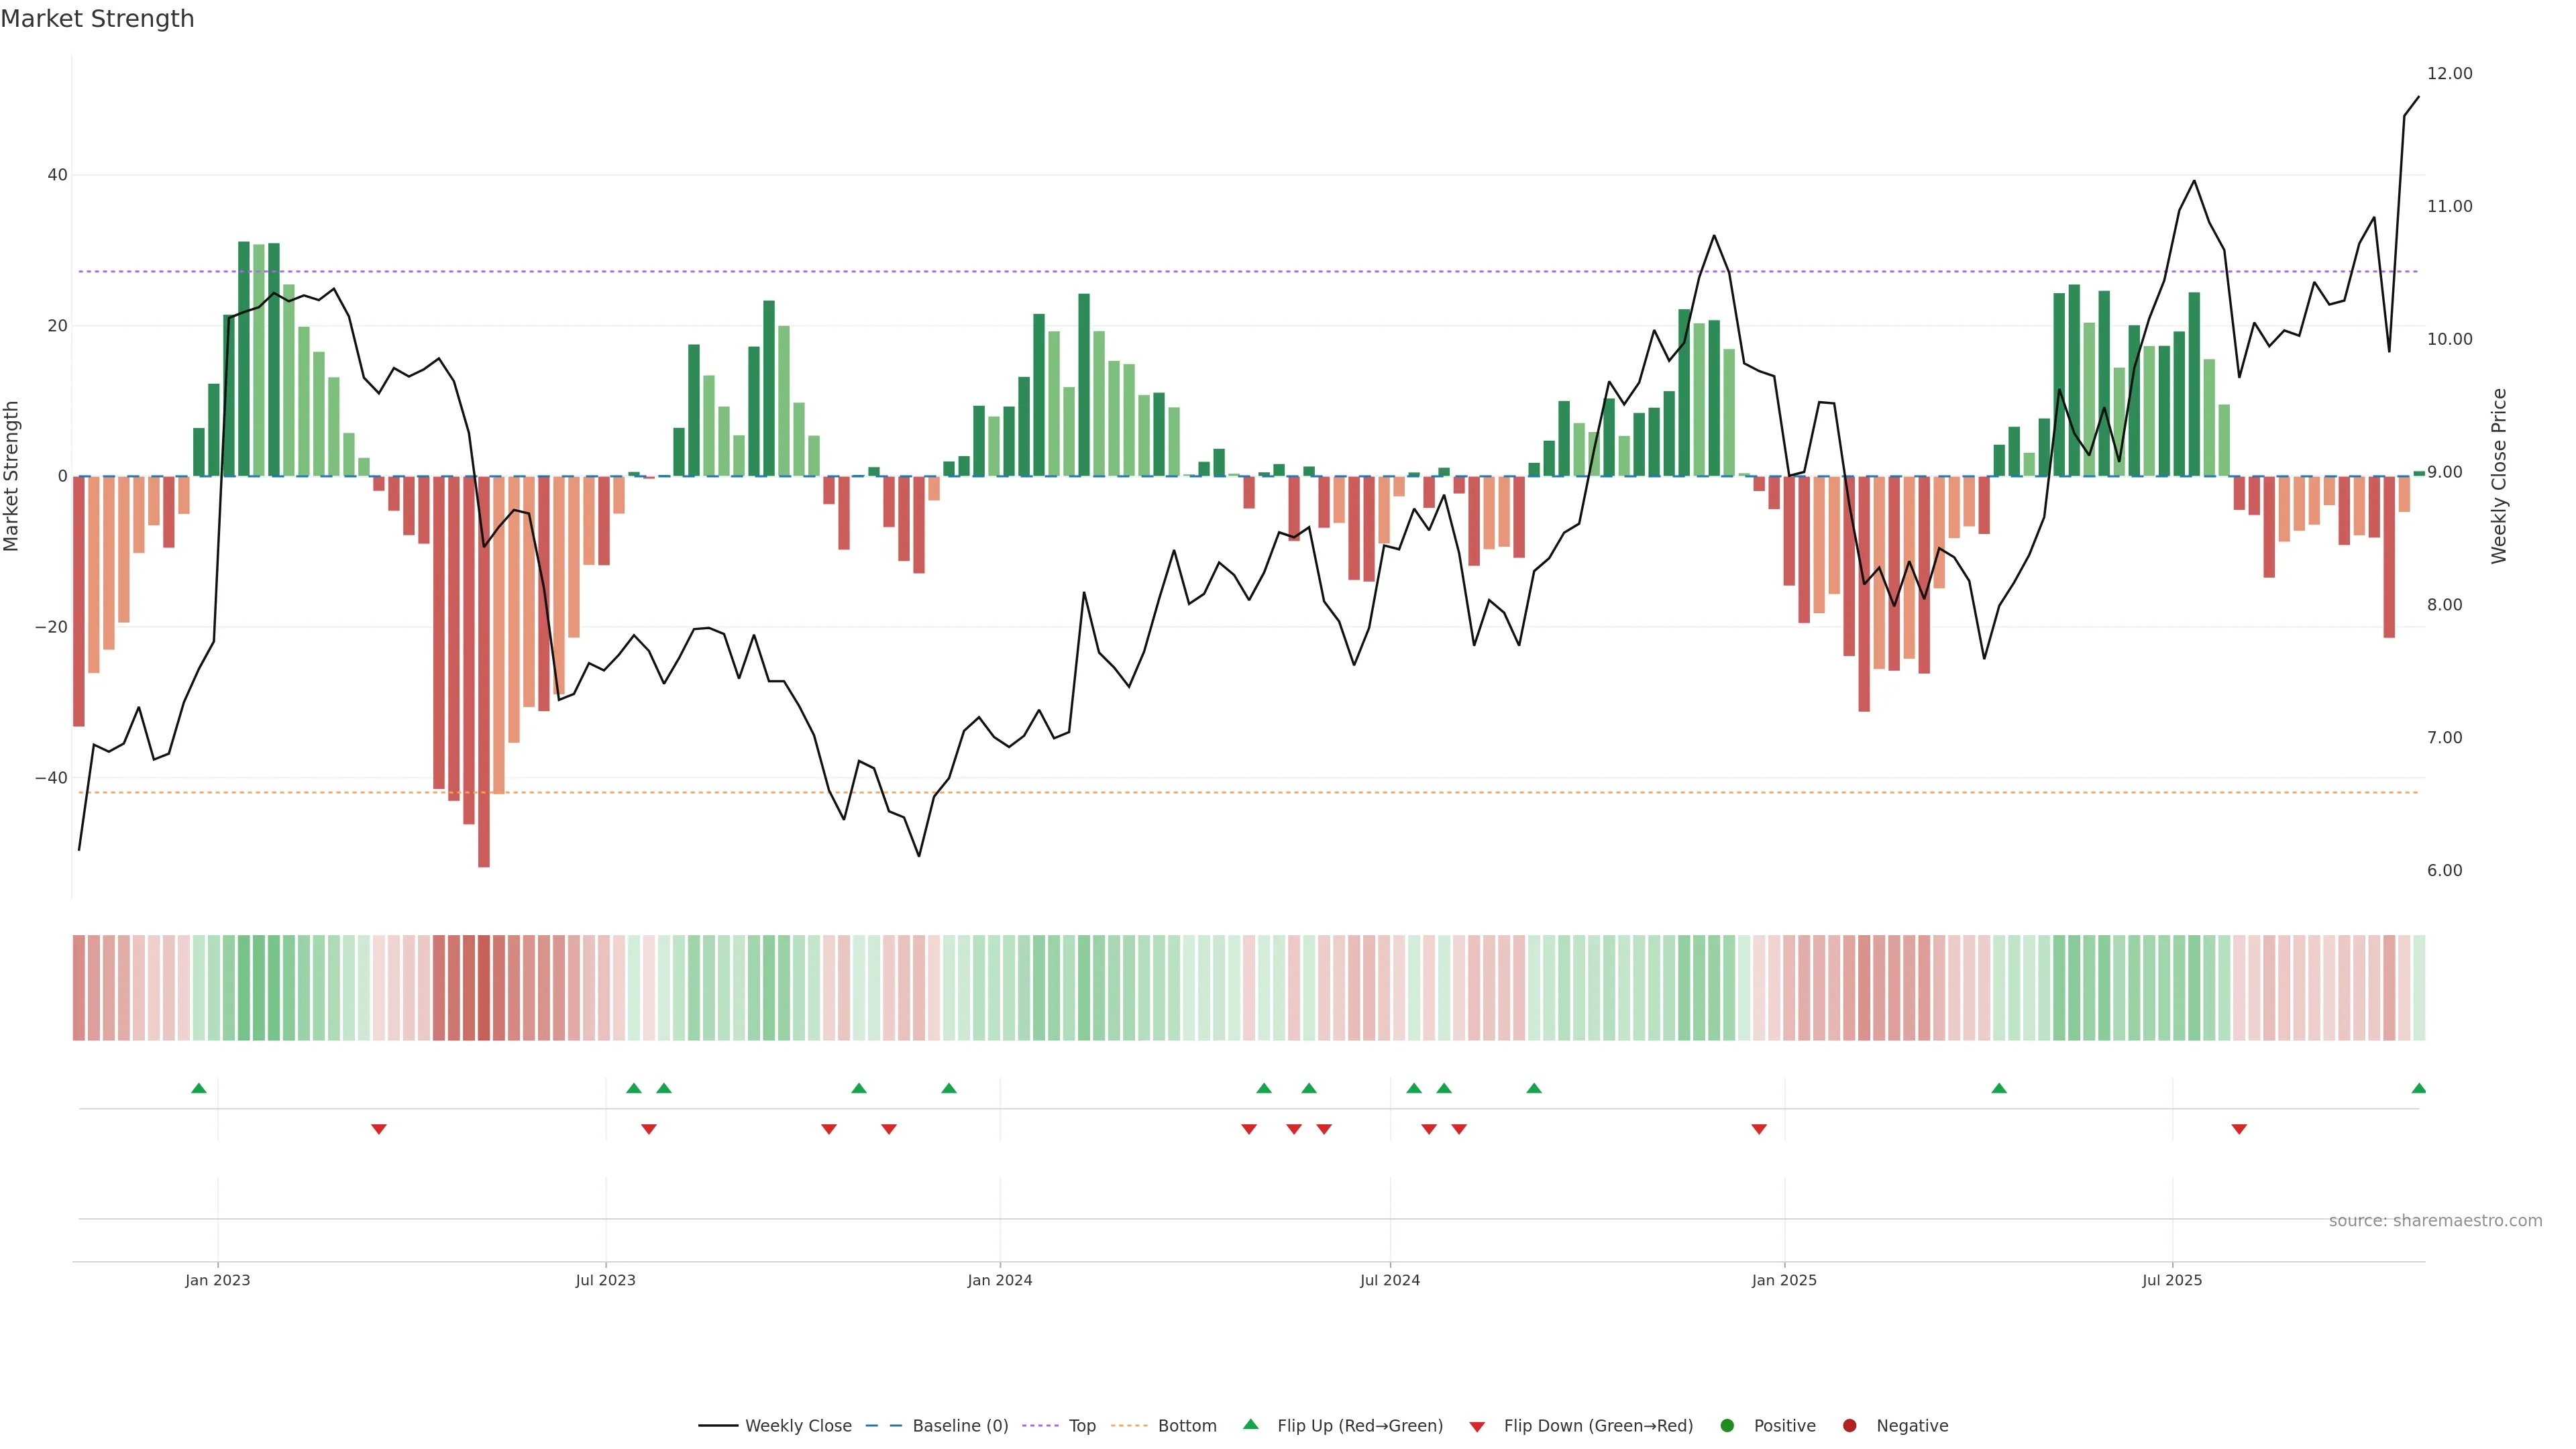Click first flip-up triangle before Jan 2023
2576x1449 pixels.
(x=199, y=1088)
